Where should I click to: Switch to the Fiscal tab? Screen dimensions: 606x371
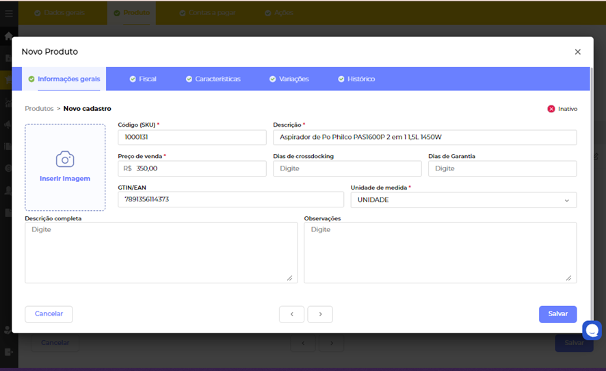[143, 79]
